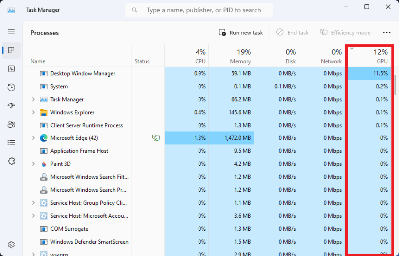Expand Service Host: Group Policy Client group
The height and width of the screenshot is (256, 399).
click(33, 203)
